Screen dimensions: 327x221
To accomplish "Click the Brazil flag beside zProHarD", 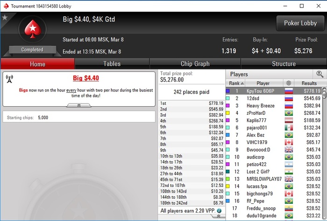I will [289, 113].
